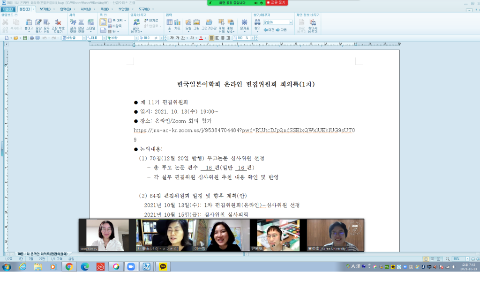The image size is (480, 286).
Task: Expand the search term dropdown arrow
Action: [291, 22]
